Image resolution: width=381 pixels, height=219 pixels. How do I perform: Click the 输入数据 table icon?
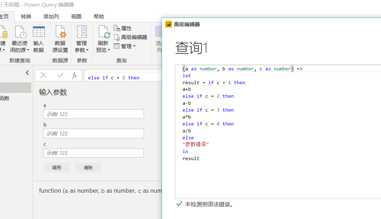[x=39, y=32]
